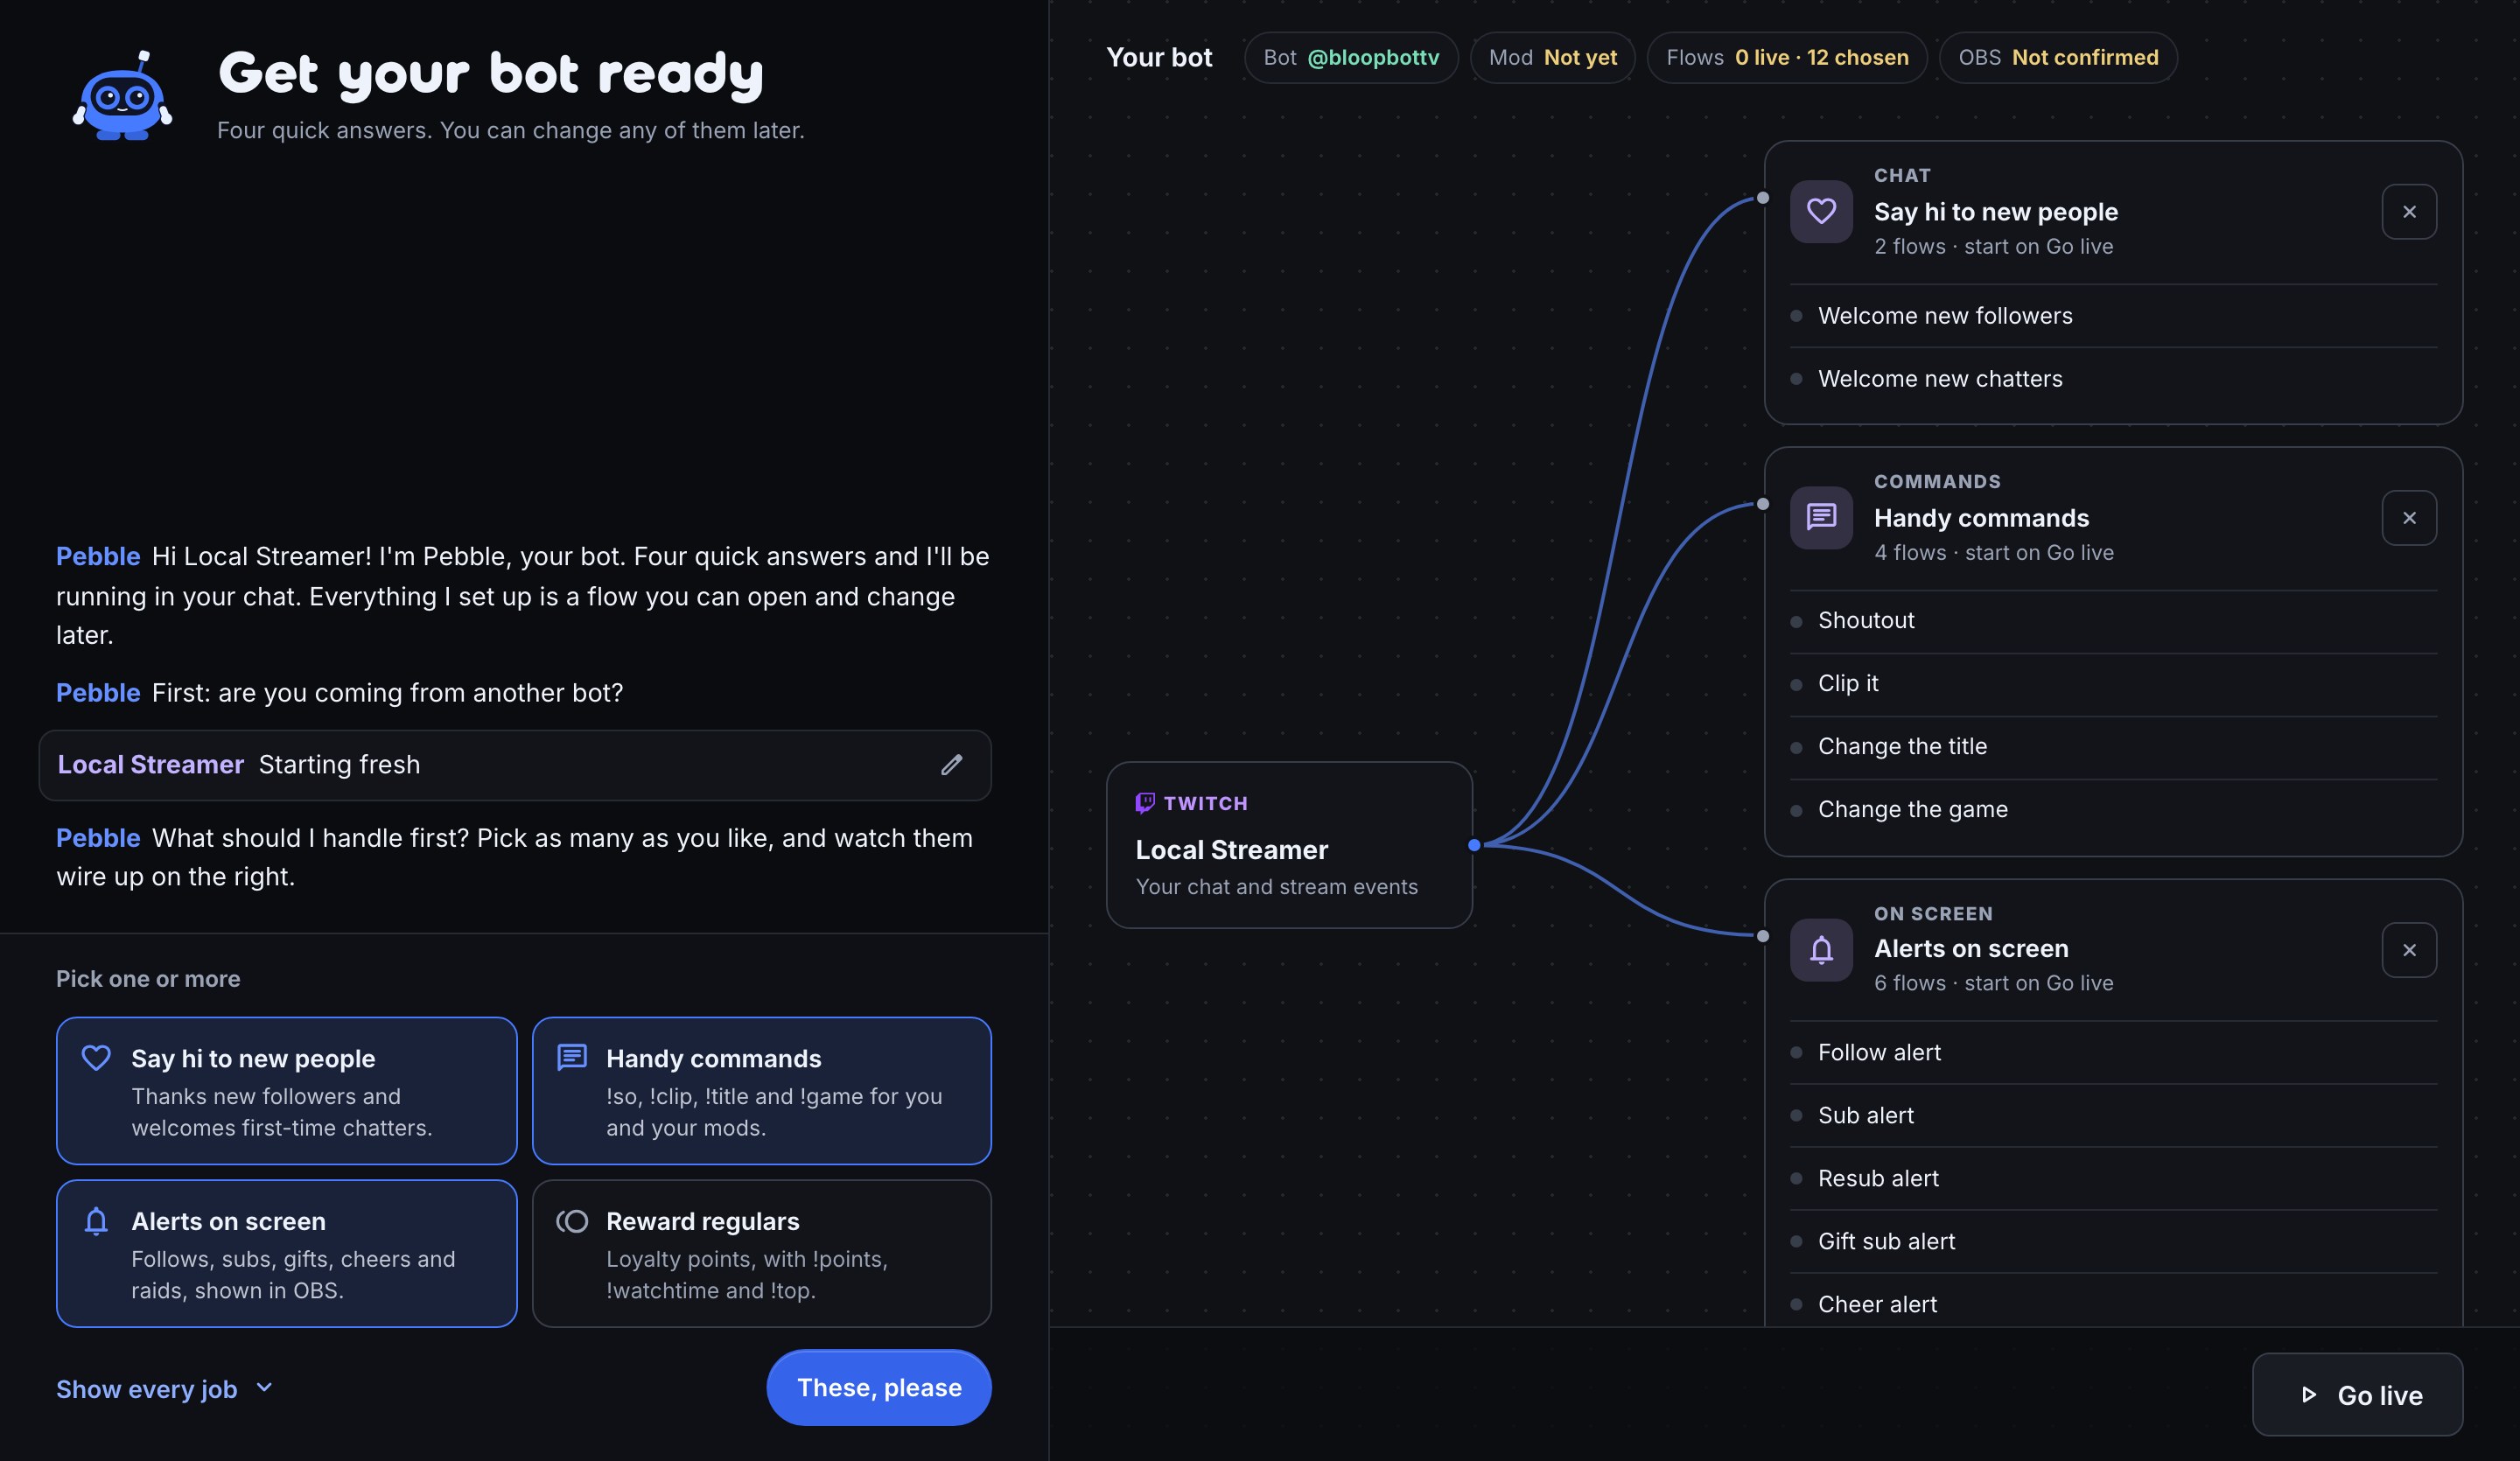Click chat icon on Handy commands node
2520x1461 pixels.
(x=1820, y=517)
